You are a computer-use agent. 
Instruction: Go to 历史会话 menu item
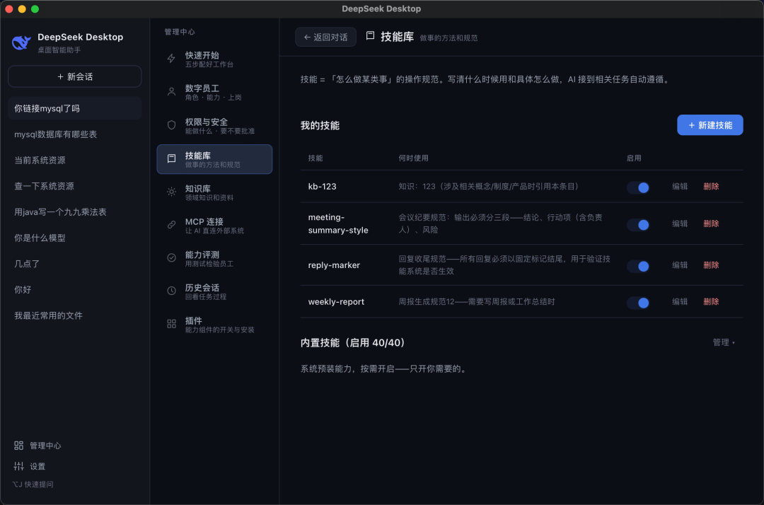click(214, 291)
